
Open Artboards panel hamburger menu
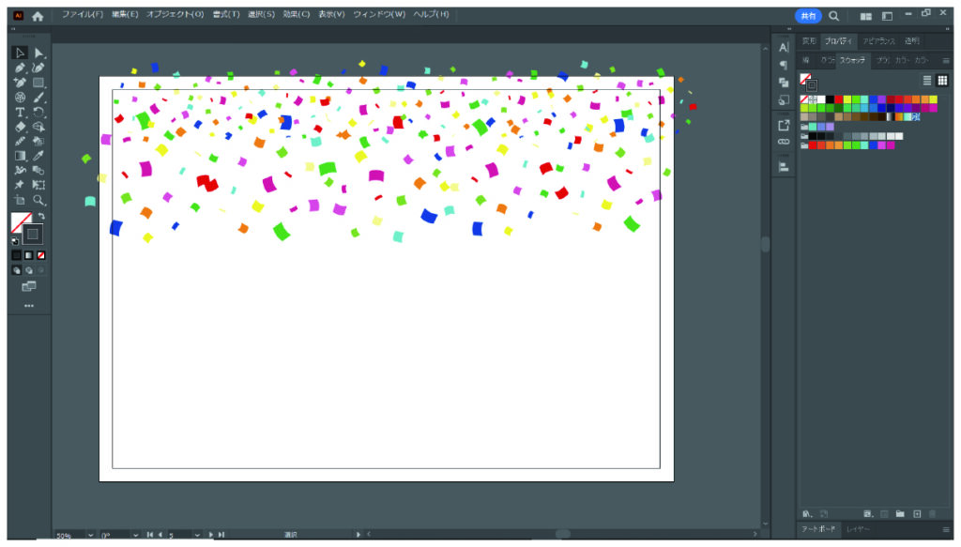tap(946, 529)
